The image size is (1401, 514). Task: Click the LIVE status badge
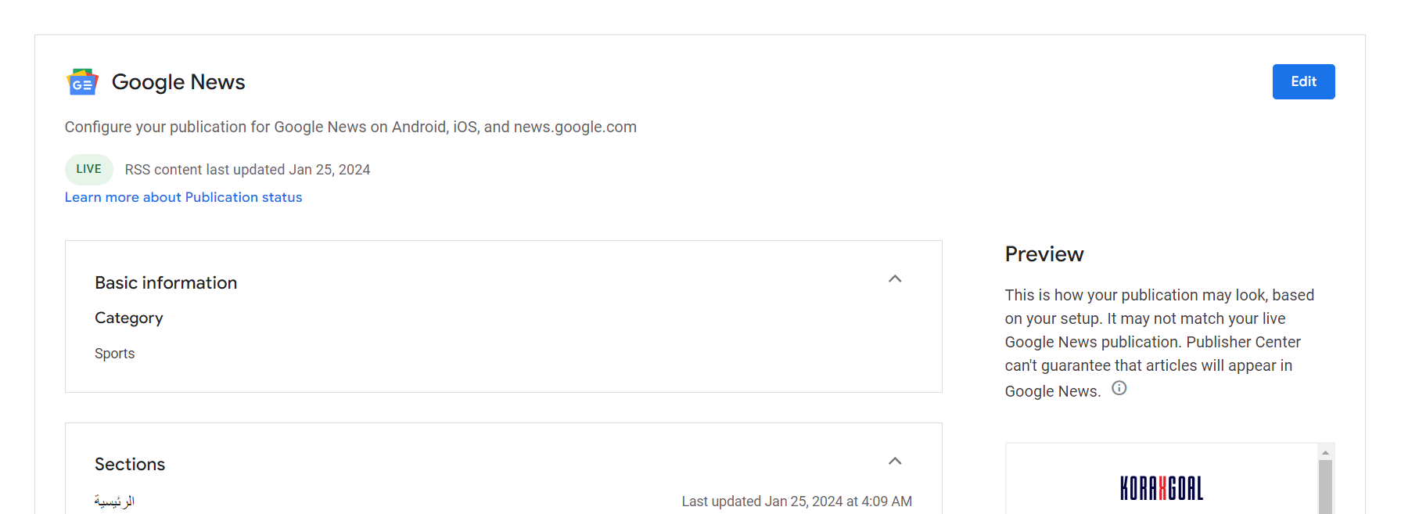[x=88, y=169]
